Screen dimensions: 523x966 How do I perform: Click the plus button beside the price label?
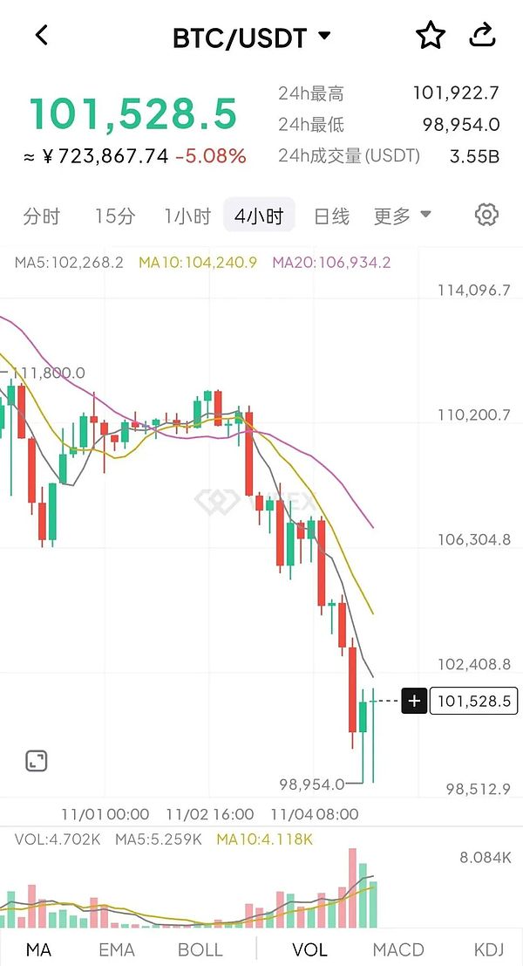413,701
